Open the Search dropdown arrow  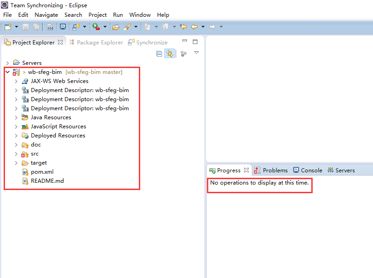tap(136, 27)
